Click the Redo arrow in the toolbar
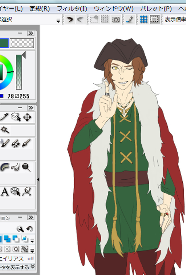This screenshot has width=186, height=275. (x=80, y=19)
